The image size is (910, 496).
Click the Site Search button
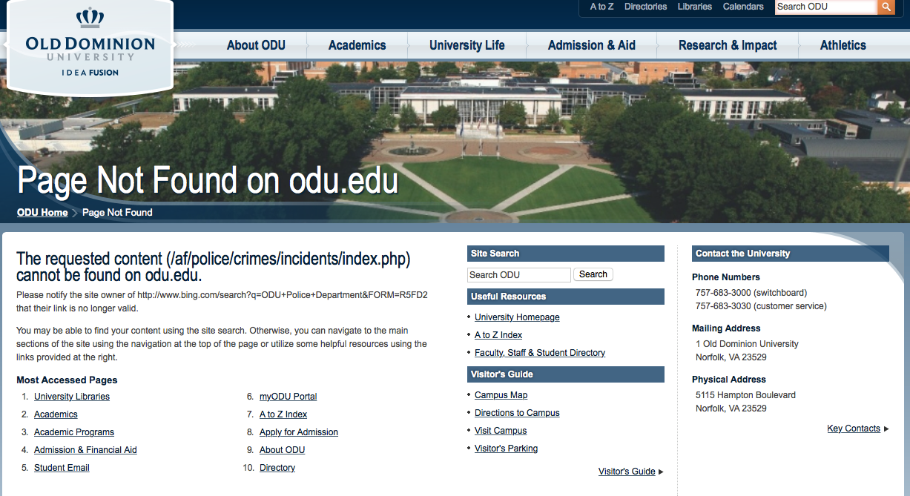tap(593, 274)
